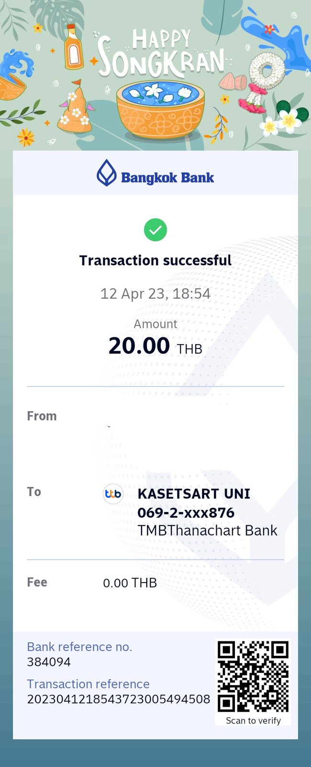Click the orange water bowl illustration

161,109
